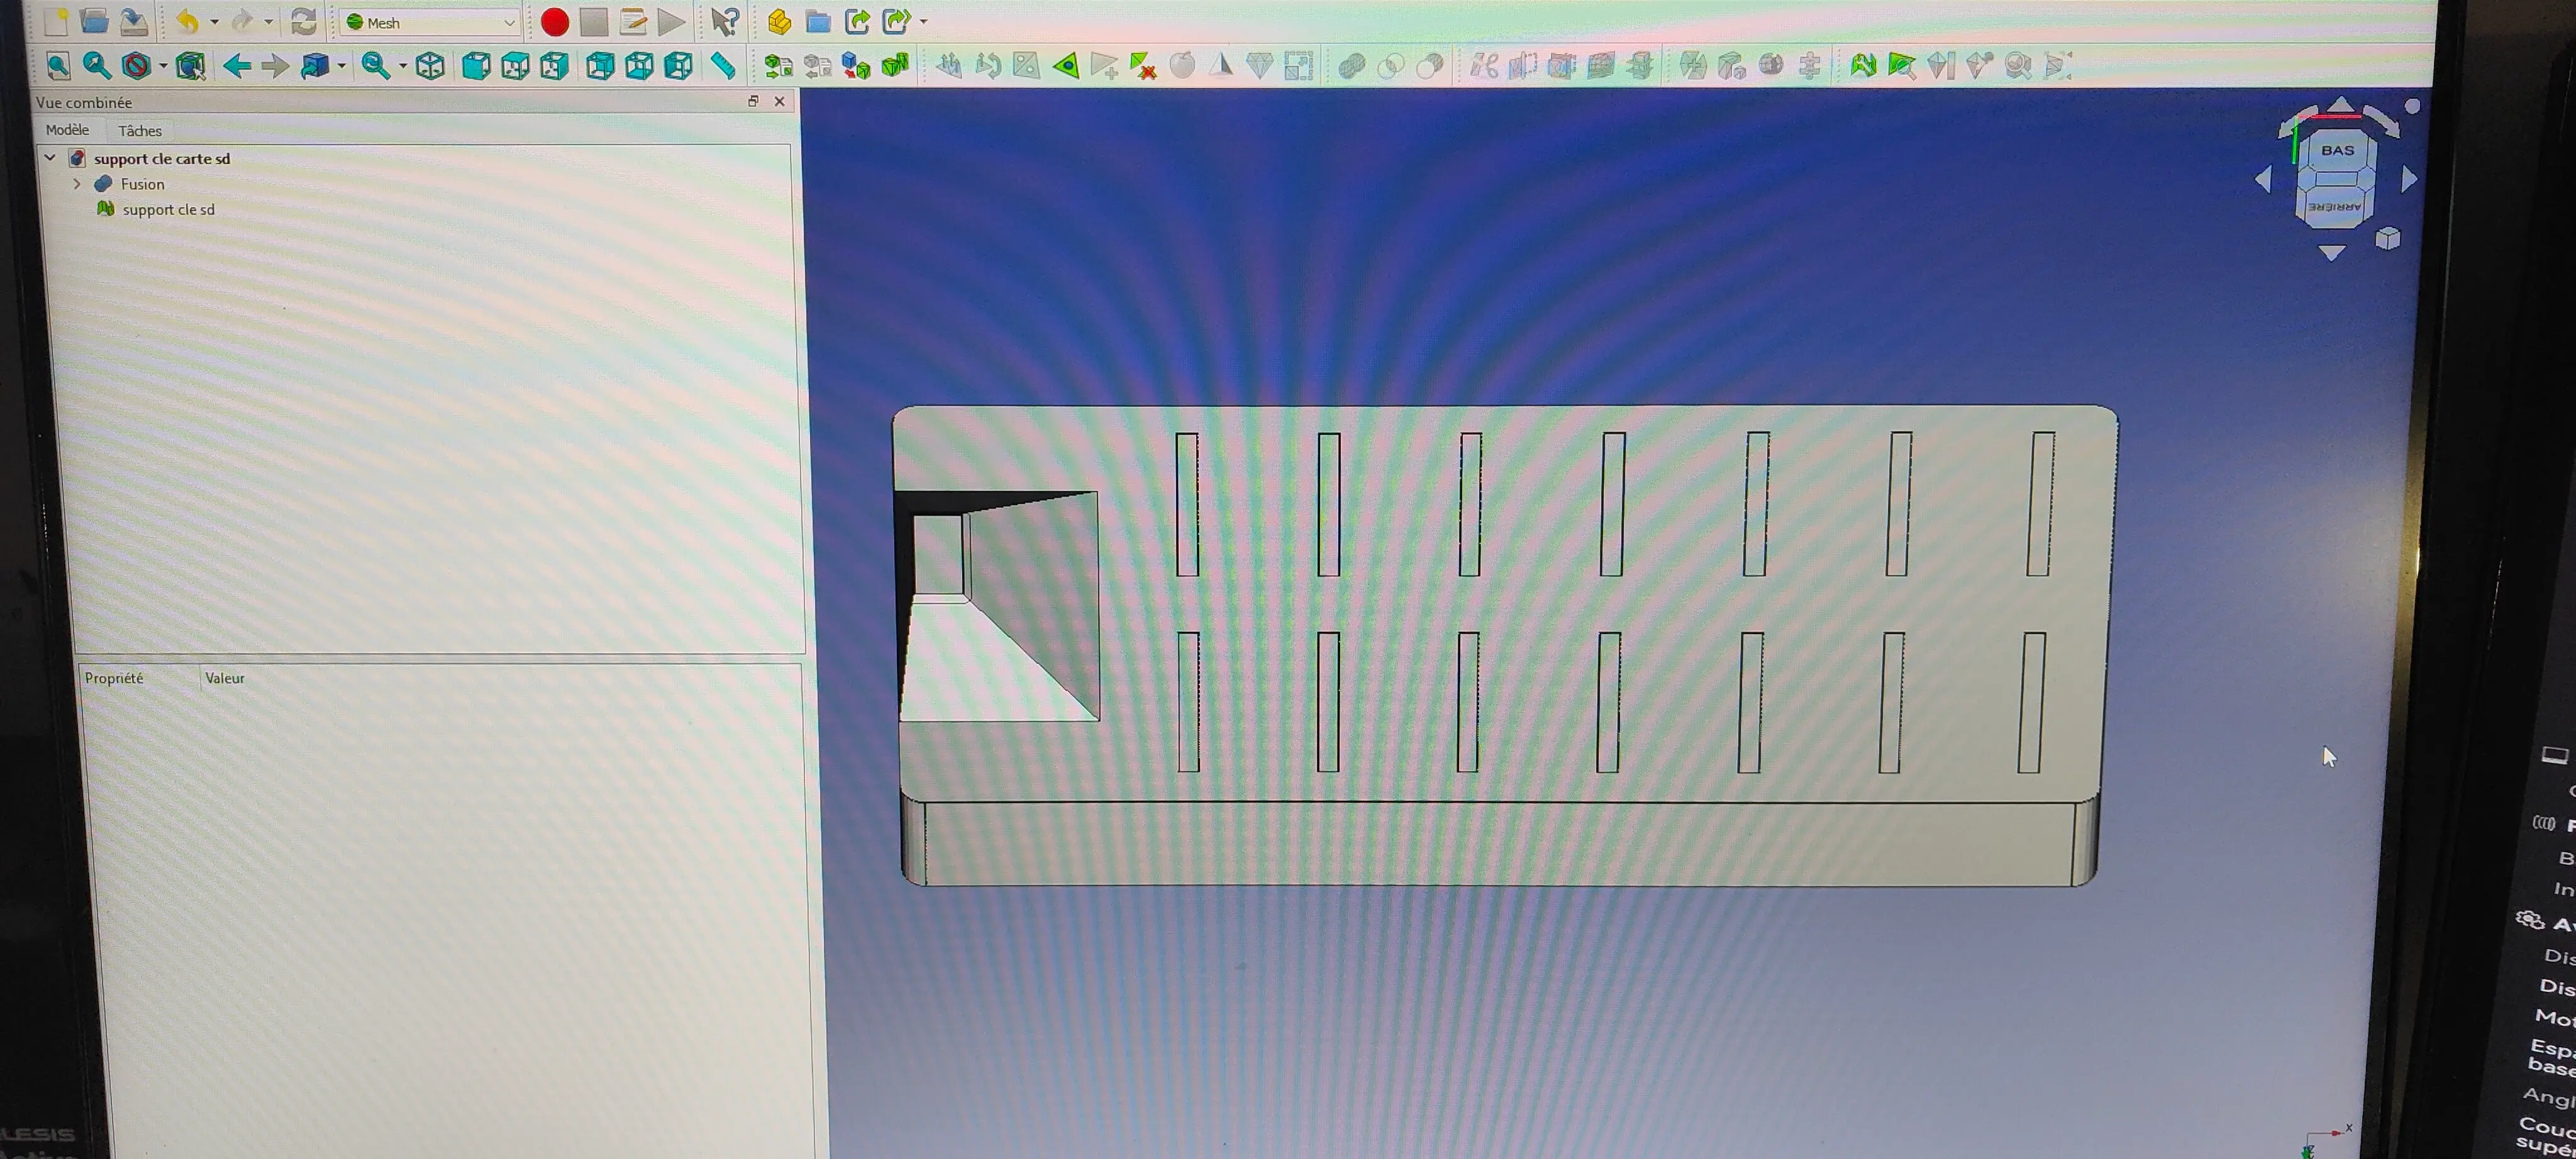
Task: Collapse the support cle carte sd document
Action: tap(50, 158)
